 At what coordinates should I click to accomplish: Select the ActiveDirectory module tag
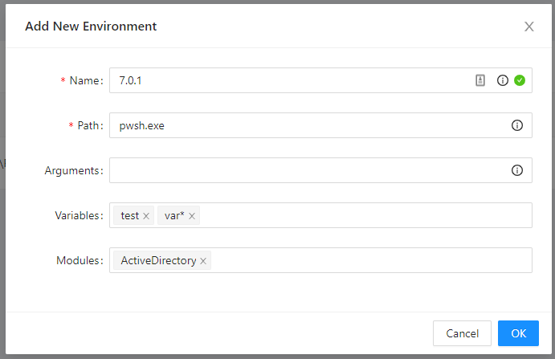pyautogui.click(x=158, y=260)
